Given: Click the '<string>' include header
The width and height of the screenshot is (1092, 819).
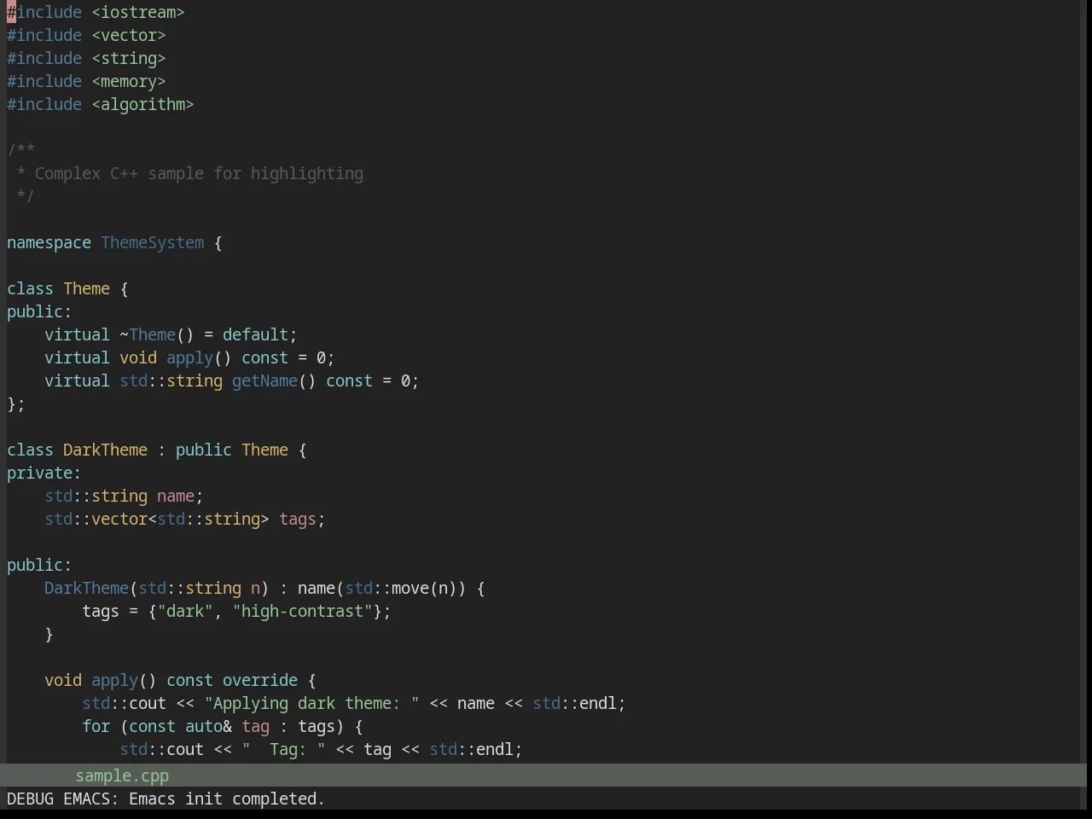Looking at the screenshot, I should (x=129, y=58).
